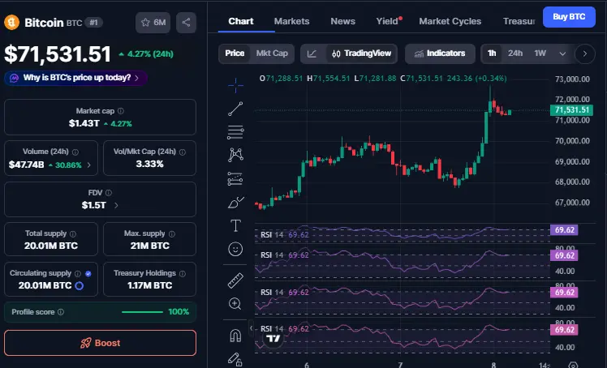607x368 pixels.
Task: Click the toolbar scroll right arrow
Action: (x=585, y=53)
